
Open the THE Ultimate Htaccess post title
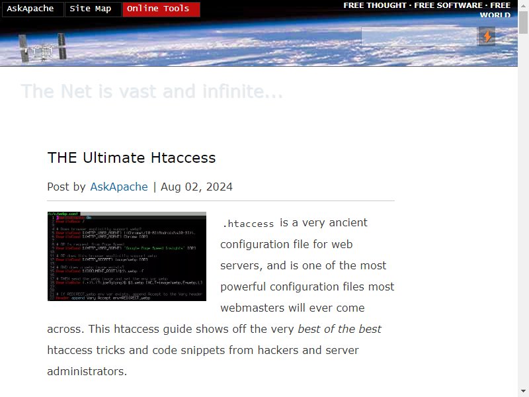pos(131,157)
